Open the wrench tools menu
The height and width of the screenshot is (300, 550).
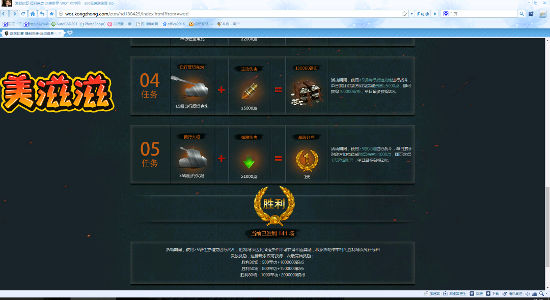pyautogui.click(x=543, y=14)
